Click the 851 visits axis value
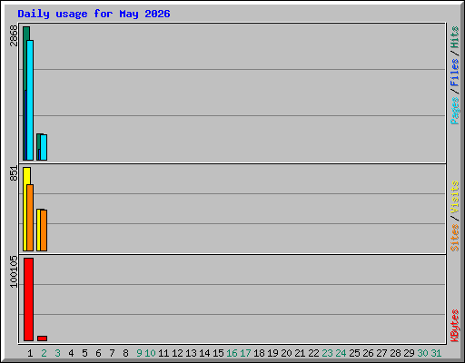 [14, 173]
